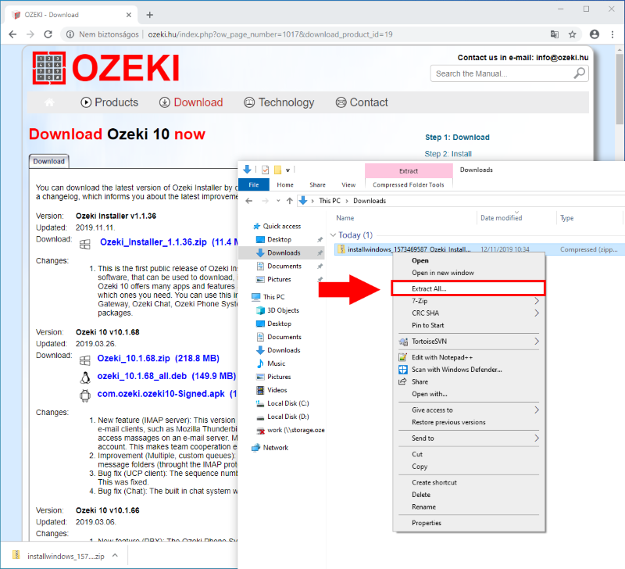Choose Scan with Windows Defender...
Image resolution: width=625 pixels, height=569 pixels.
click(x=469, y=370)
